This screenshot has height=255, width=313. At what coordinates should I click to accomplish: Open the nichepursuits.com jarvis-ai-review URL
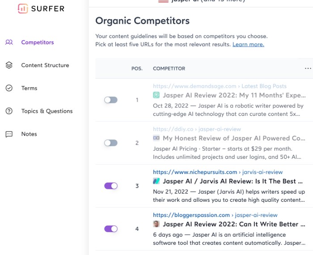tap(218, 172)
